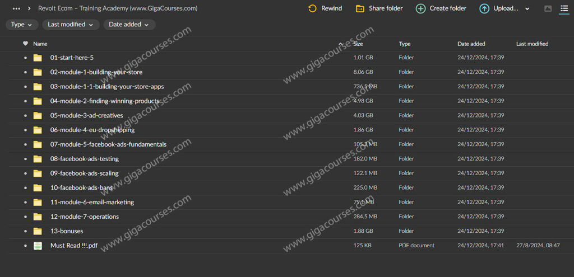
Task: Click the 04-module-2-finding-winning-products folder icon
Action: [38, 101]
